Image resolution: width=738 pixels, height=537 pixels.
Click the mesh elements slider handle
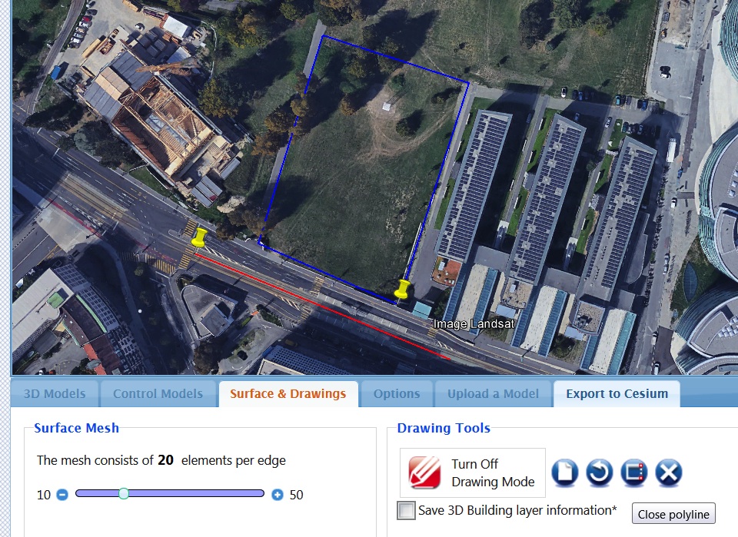124,493
